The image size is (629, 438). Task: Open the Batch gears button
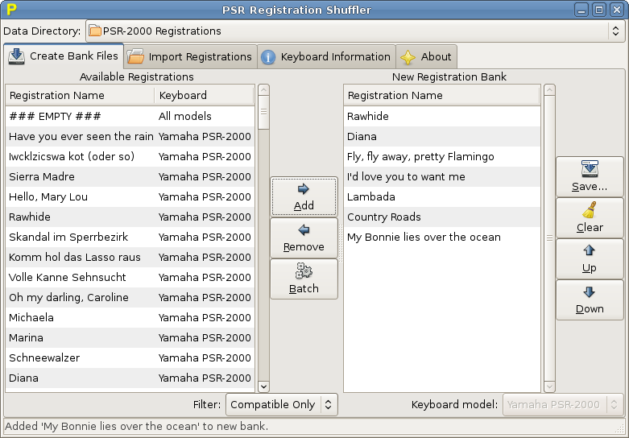(304, 279)
